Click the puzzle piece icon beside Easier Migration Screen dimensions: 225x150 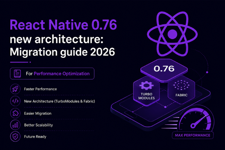15,113
